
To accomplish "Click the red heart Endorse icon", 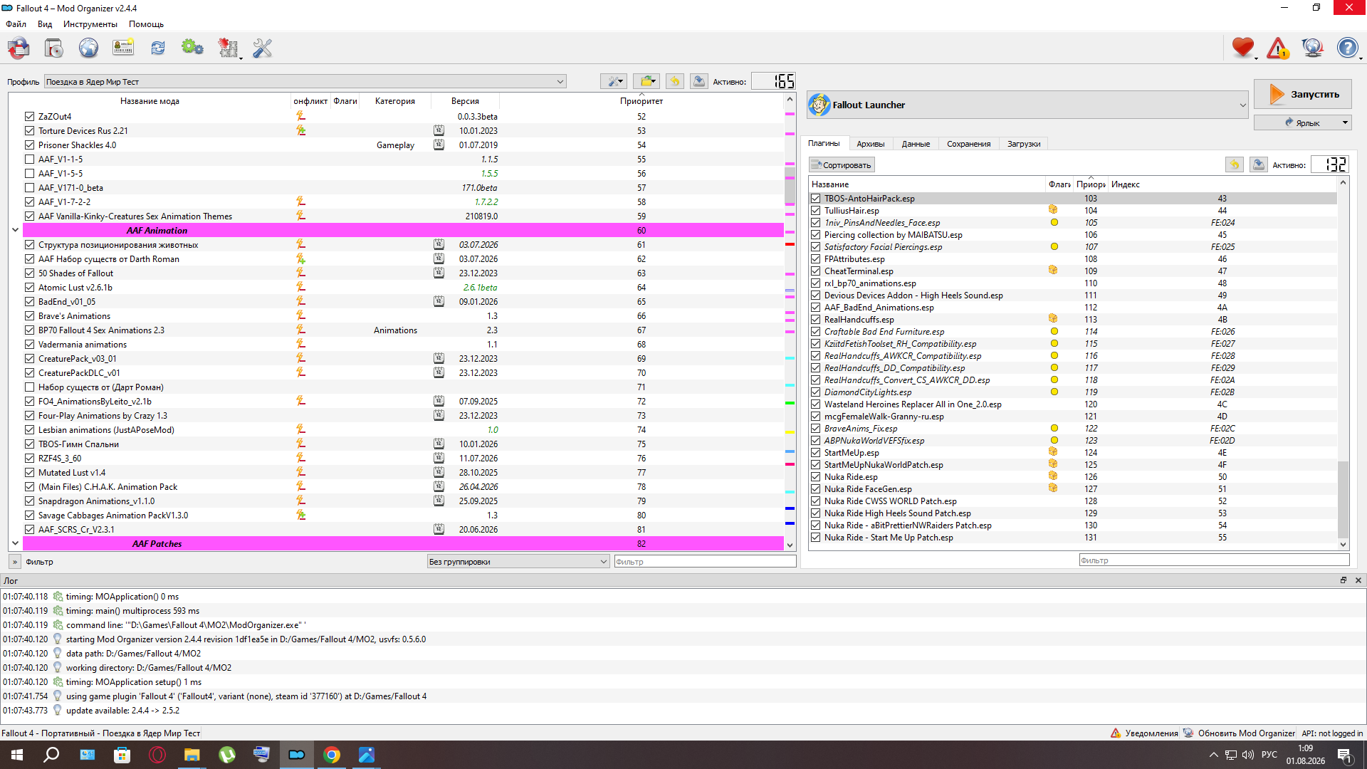I will (1243, 48).
